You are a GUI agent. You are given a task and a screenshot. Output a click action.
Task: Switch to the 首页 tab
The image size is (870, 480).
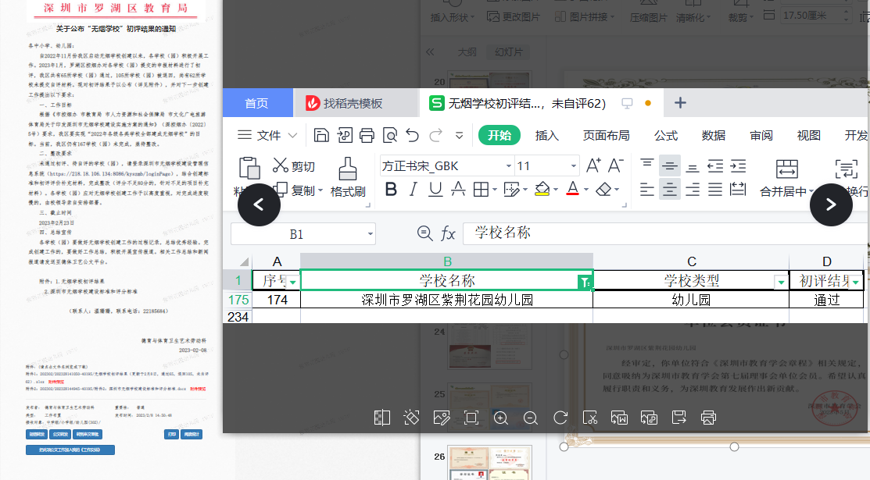257,104
